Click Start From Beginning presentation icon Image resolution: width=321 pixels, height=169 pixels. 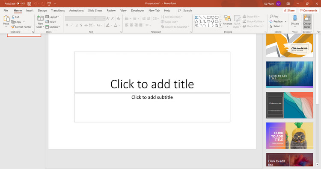[49, 4]
